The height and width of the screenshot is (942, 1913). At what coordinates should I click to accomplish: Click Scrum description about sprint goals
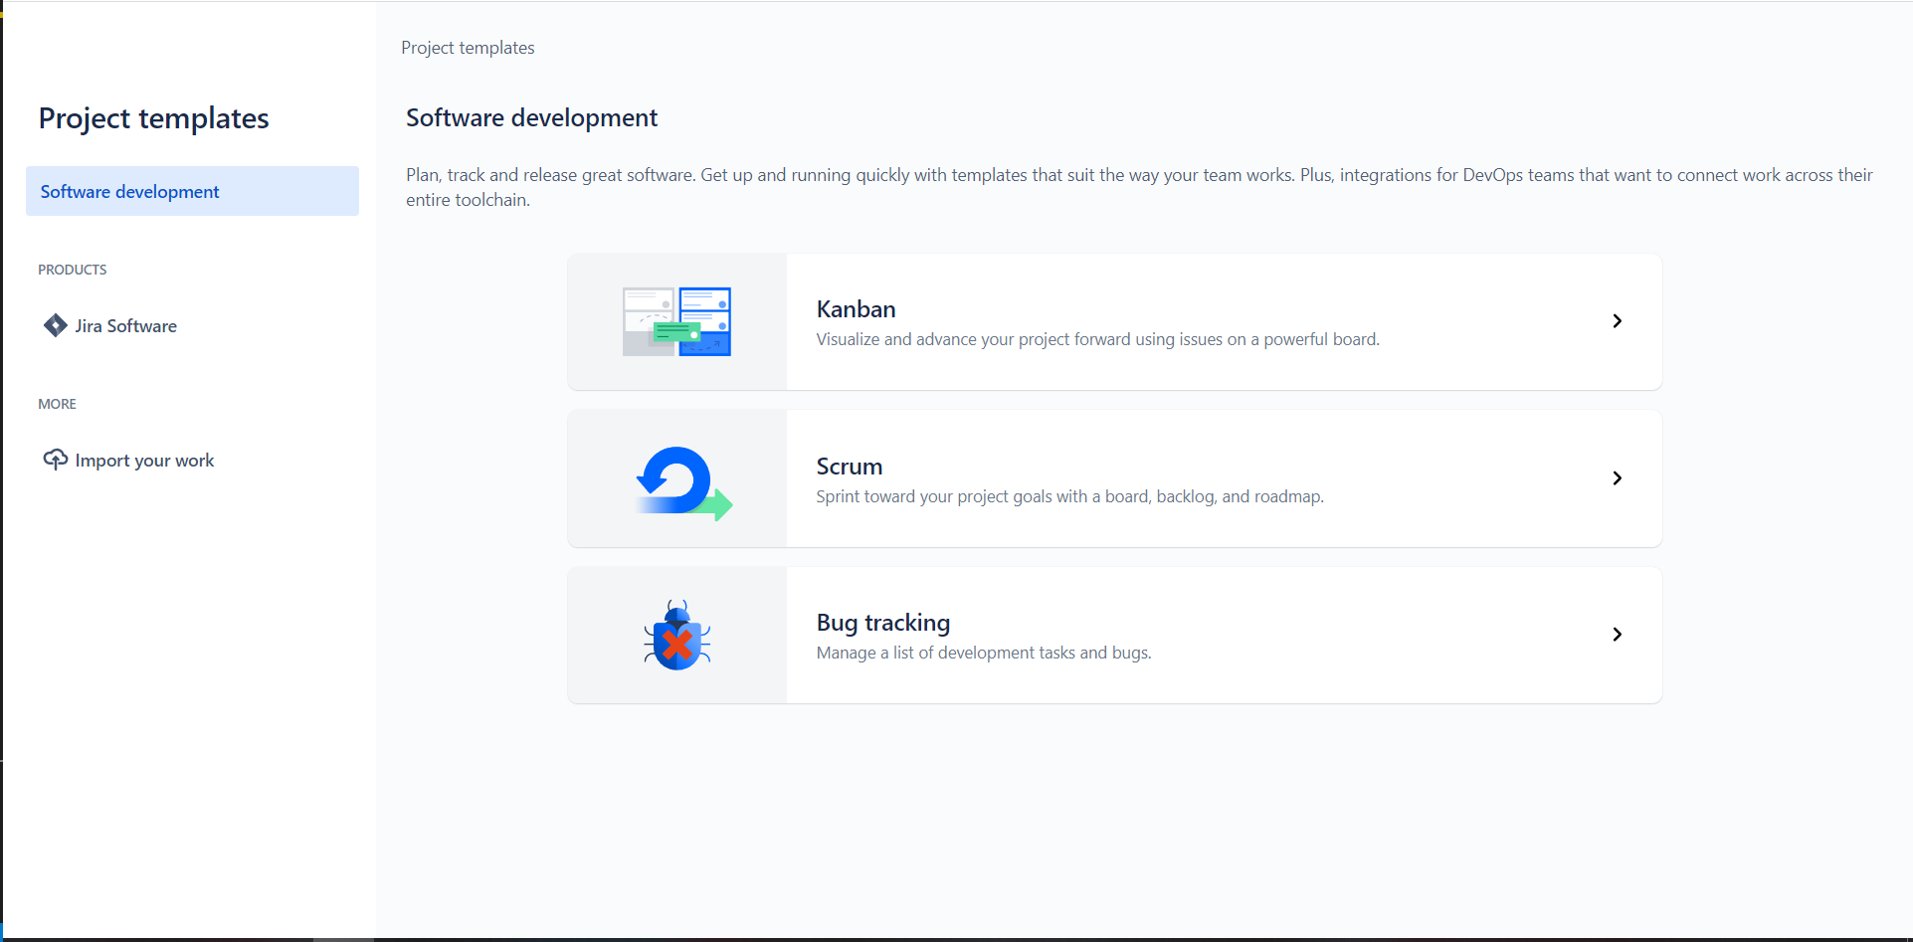point(1070,496)
